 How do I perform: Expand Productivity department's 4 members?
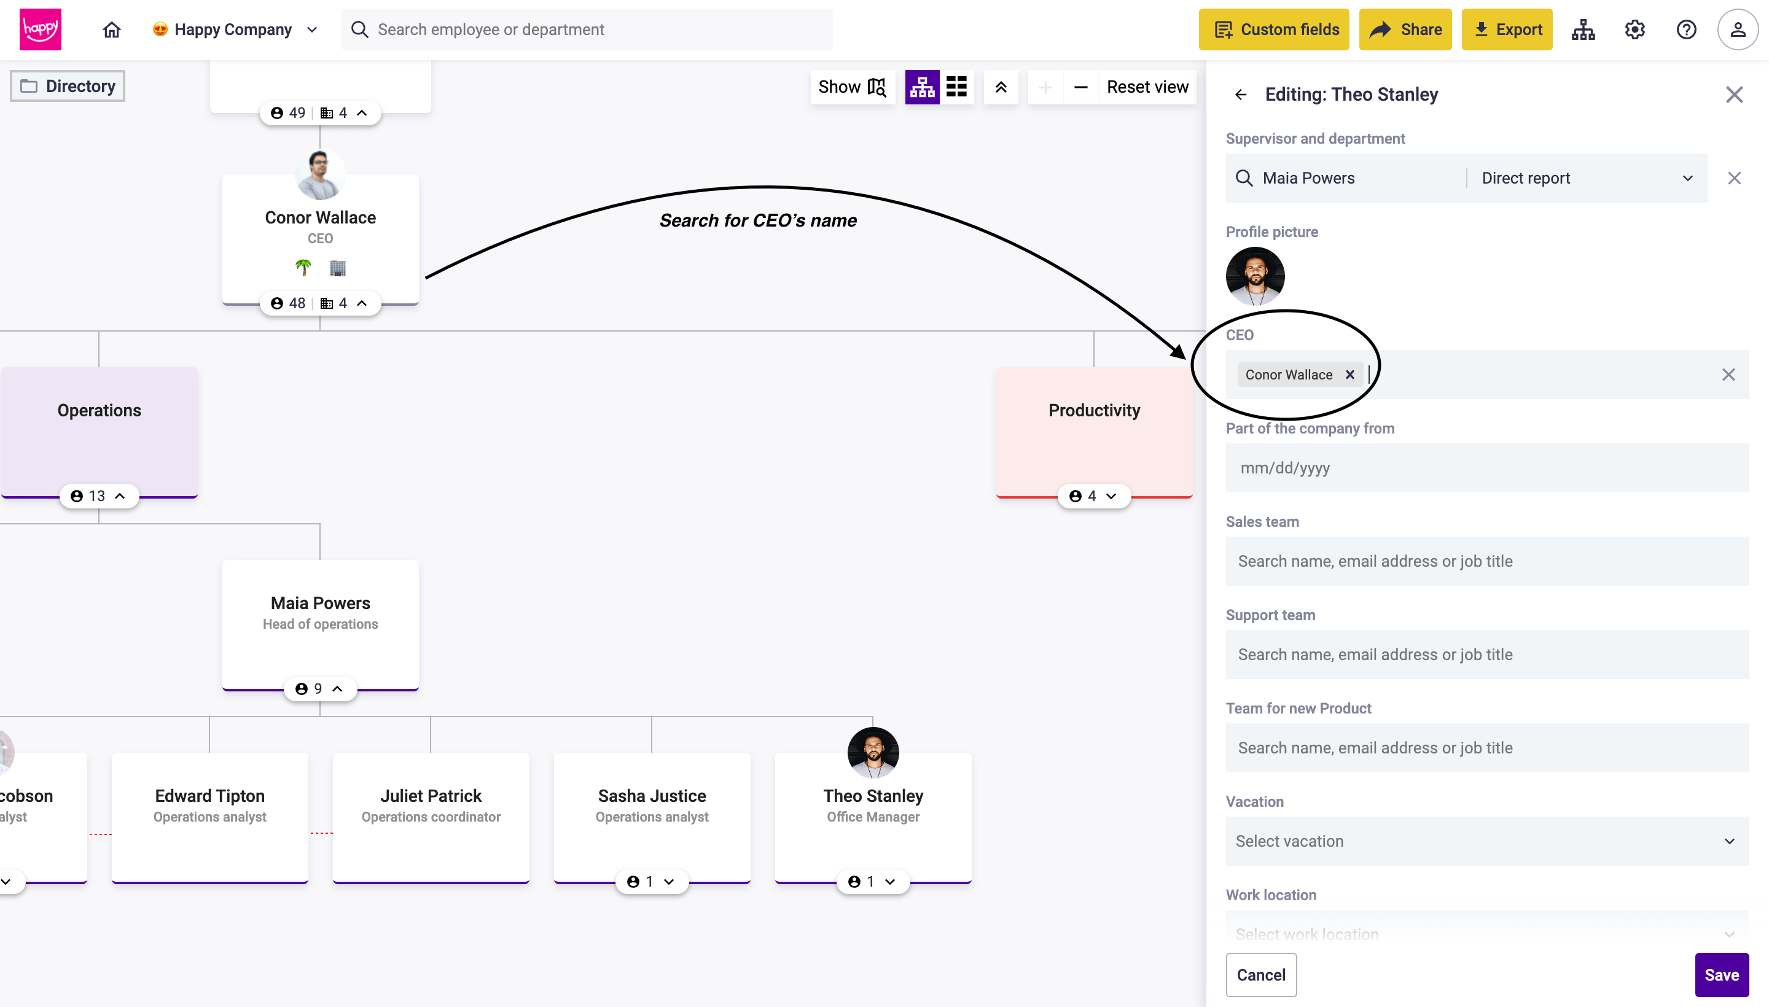coord(1094,496)
